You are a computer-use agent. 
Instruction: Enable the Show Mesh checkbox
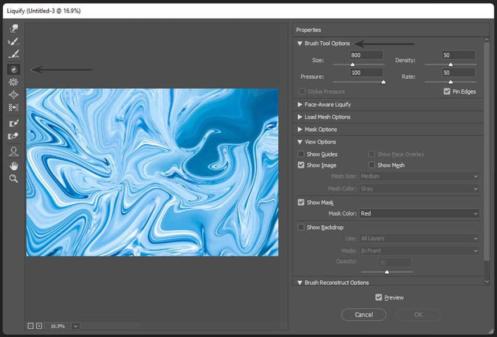371,165
